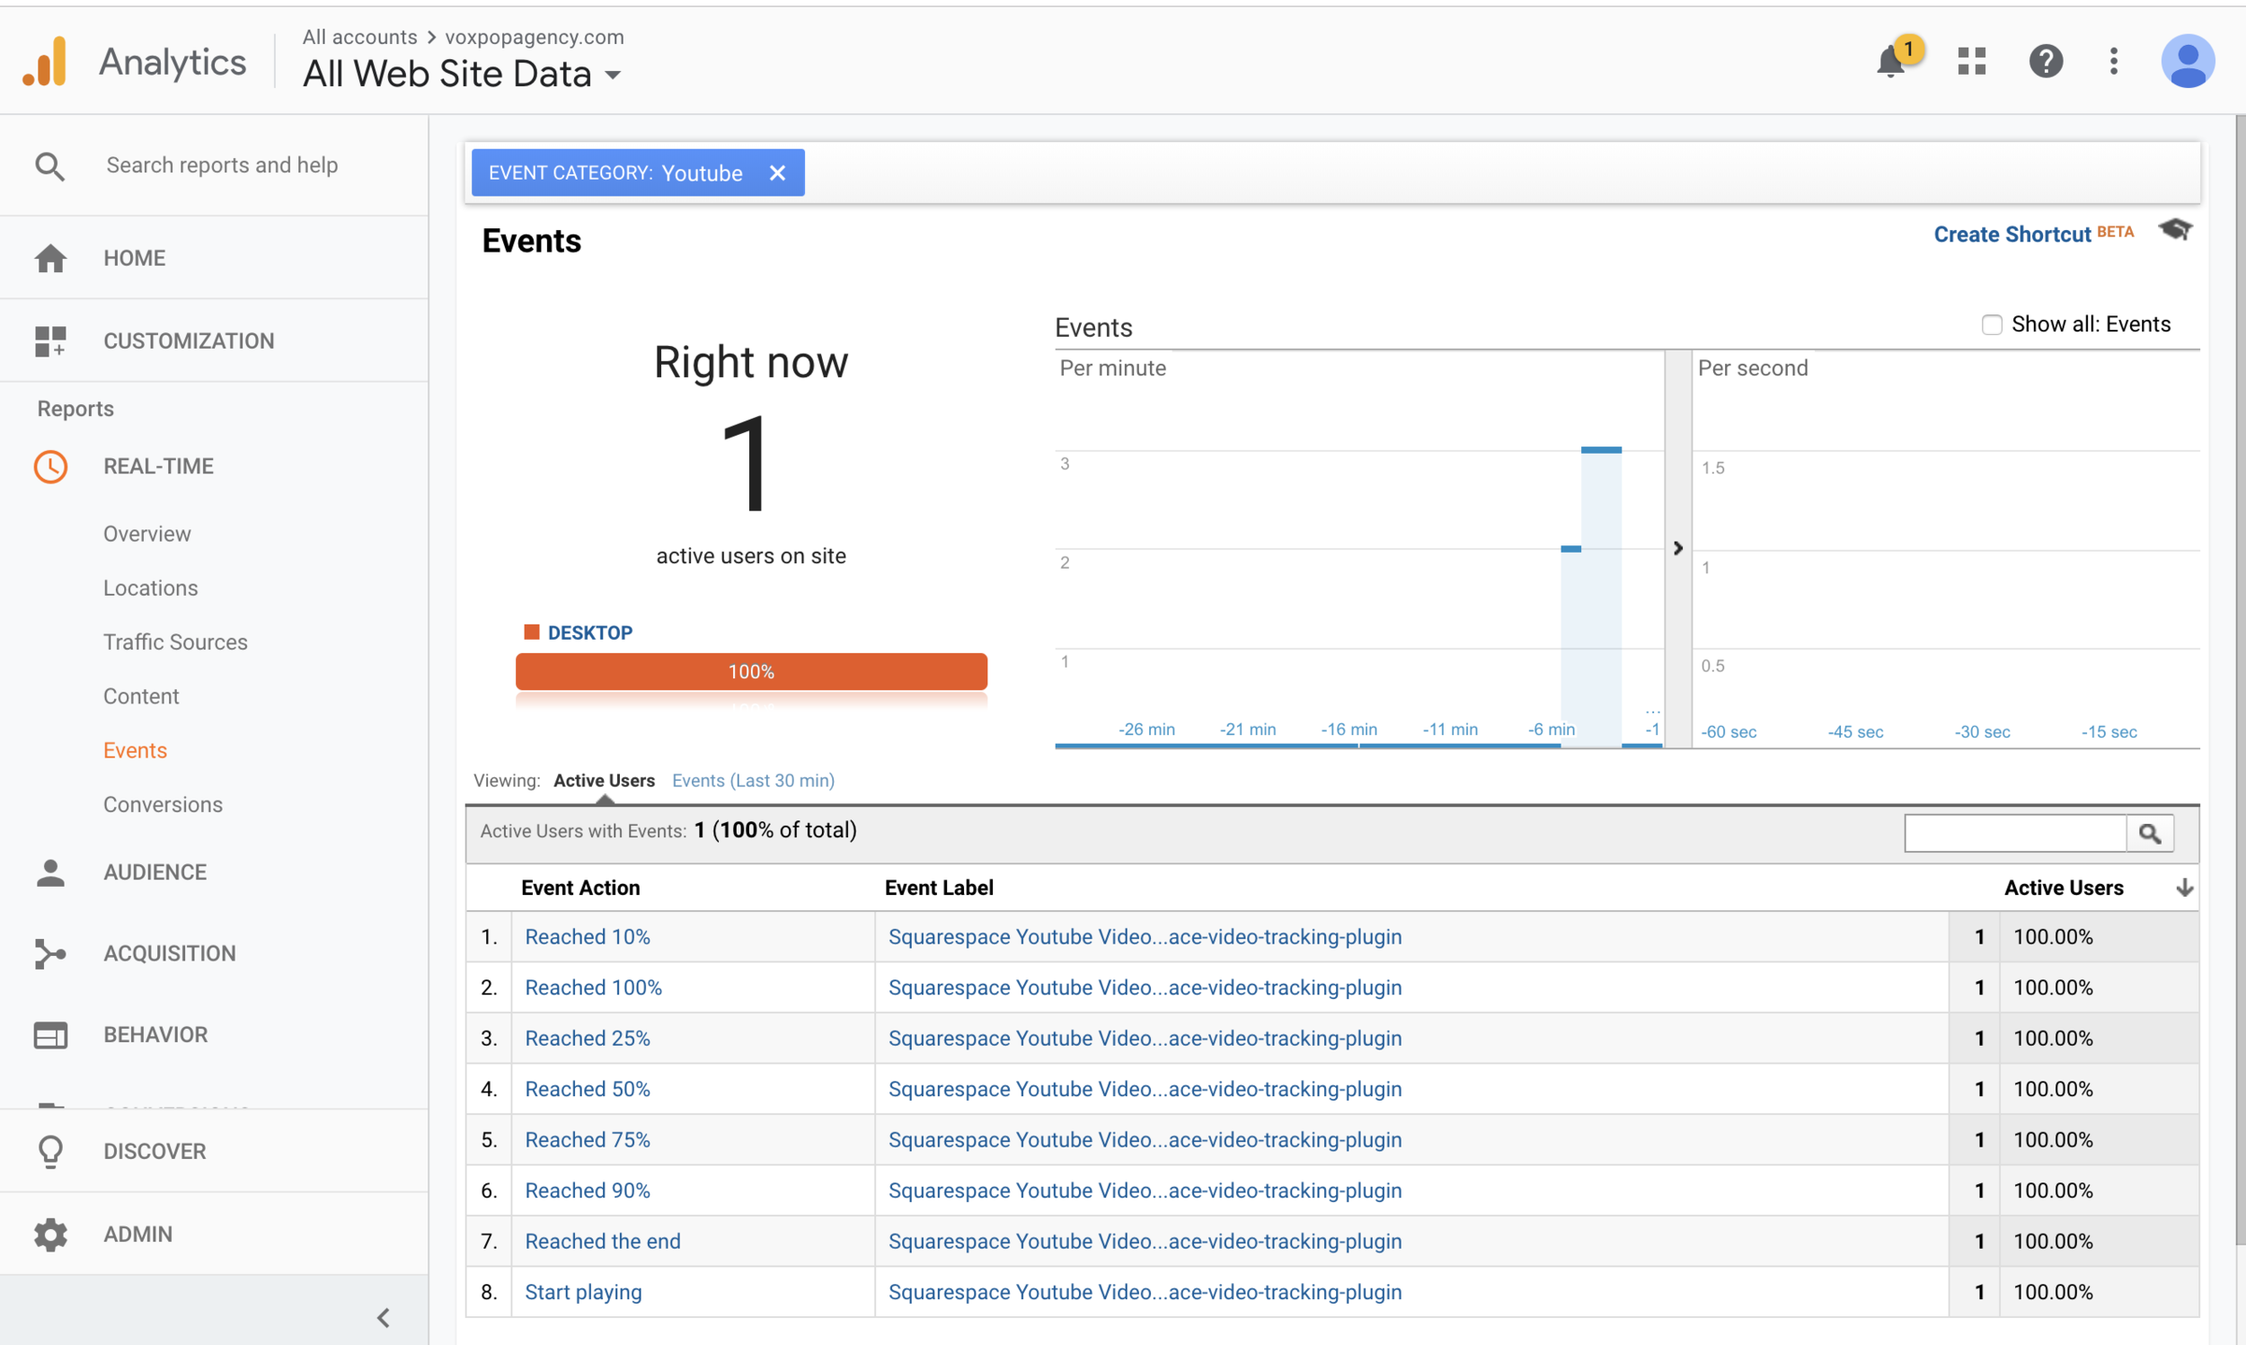Click the DESKTOP device link

click(x=590, y=633)
